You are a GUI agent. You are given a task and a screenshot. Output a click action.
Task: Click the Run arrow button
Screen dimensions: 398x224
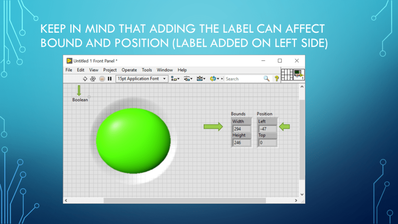(x=85, y=79)
